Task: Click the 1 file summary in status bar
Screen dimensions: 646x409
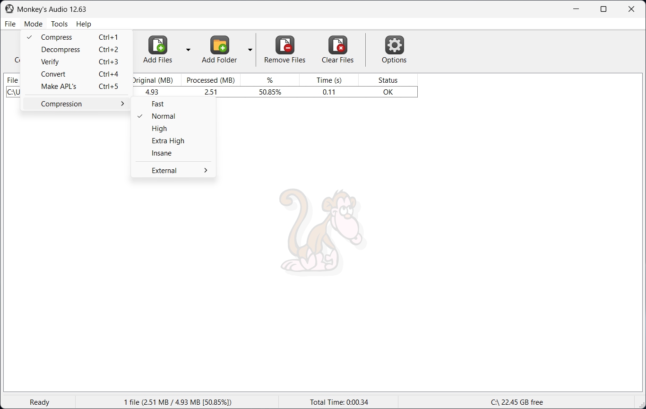Action: tap(178, 402)
